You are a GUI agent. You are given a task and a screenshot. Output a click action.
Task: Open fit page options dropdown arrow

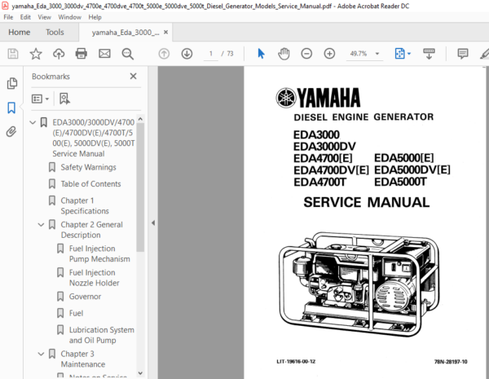(x=409, y=54)
